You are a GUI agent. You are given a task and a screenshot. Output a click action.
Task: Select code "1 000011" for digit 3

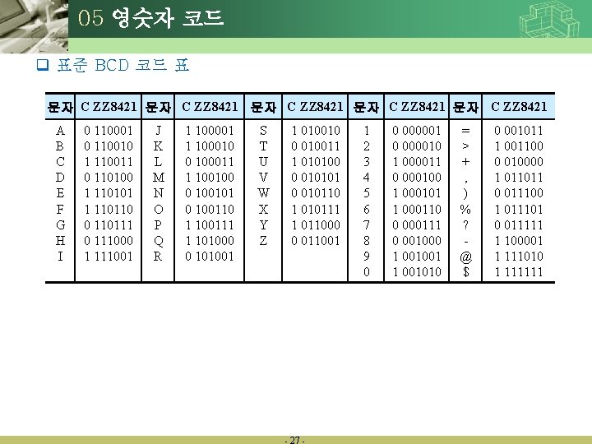(x=417, y=162)
